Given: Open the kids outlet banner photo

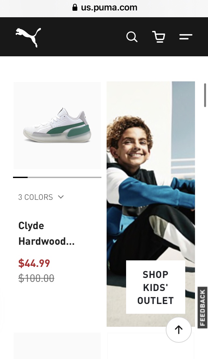Looking at the screenshot, I should pos(151,204).
